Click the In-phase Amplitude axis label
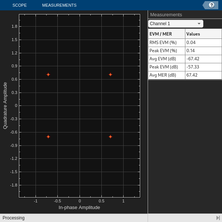222x222 pixels. [79, 208]
